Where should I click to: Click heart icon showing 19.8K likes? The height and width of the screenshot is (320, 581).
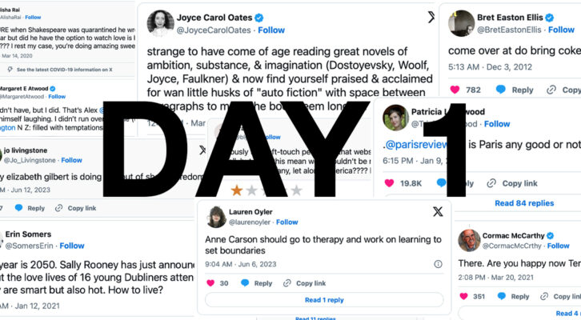tap(389, 183)
